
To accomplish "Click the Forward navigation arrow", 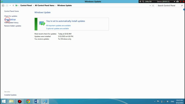I will pos(7,5).
